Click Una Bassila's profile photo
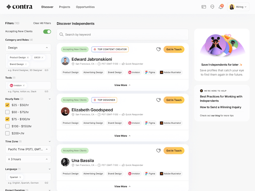Screen dimensions: 255x191 pos(65,162)
